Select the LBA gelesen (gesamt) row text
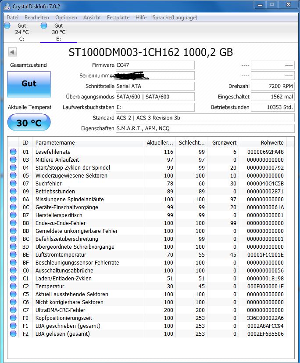Screen dimensions: 300x363 point(62,334)
